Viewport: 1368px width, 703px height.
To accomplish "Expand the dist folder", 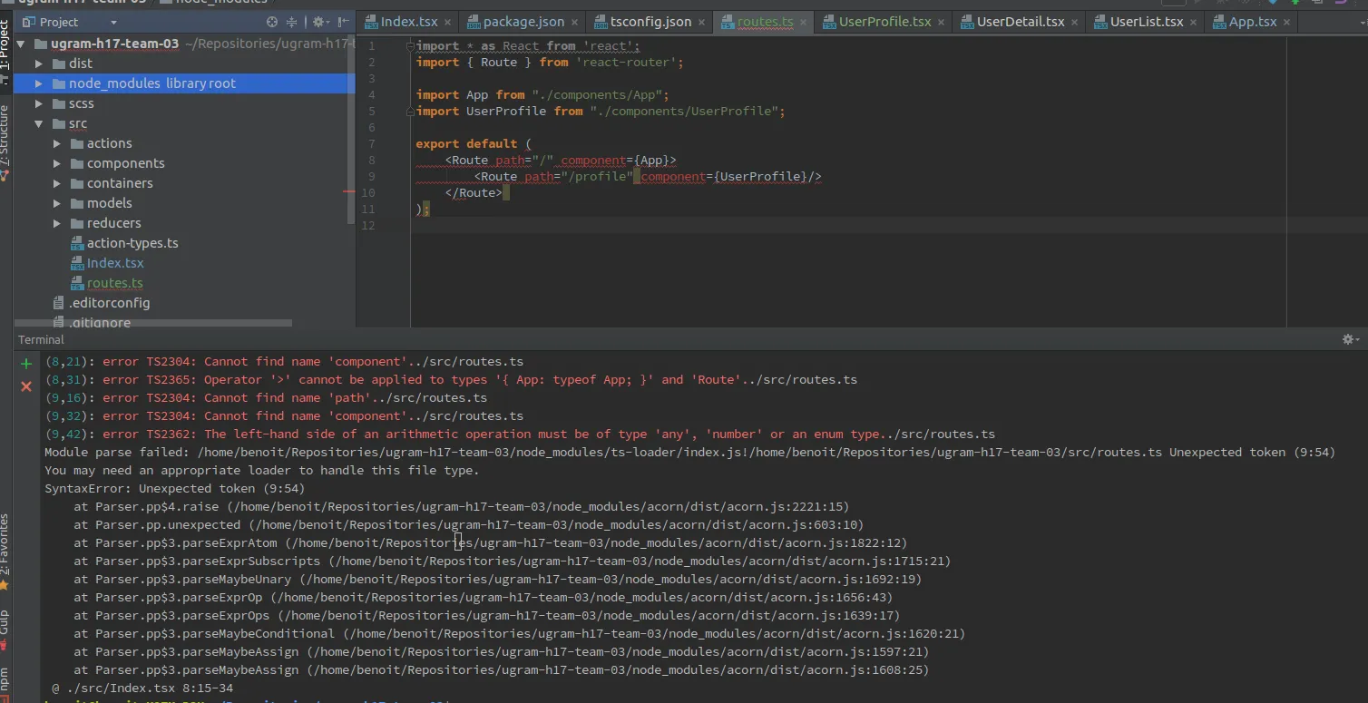I will [39, 63].
